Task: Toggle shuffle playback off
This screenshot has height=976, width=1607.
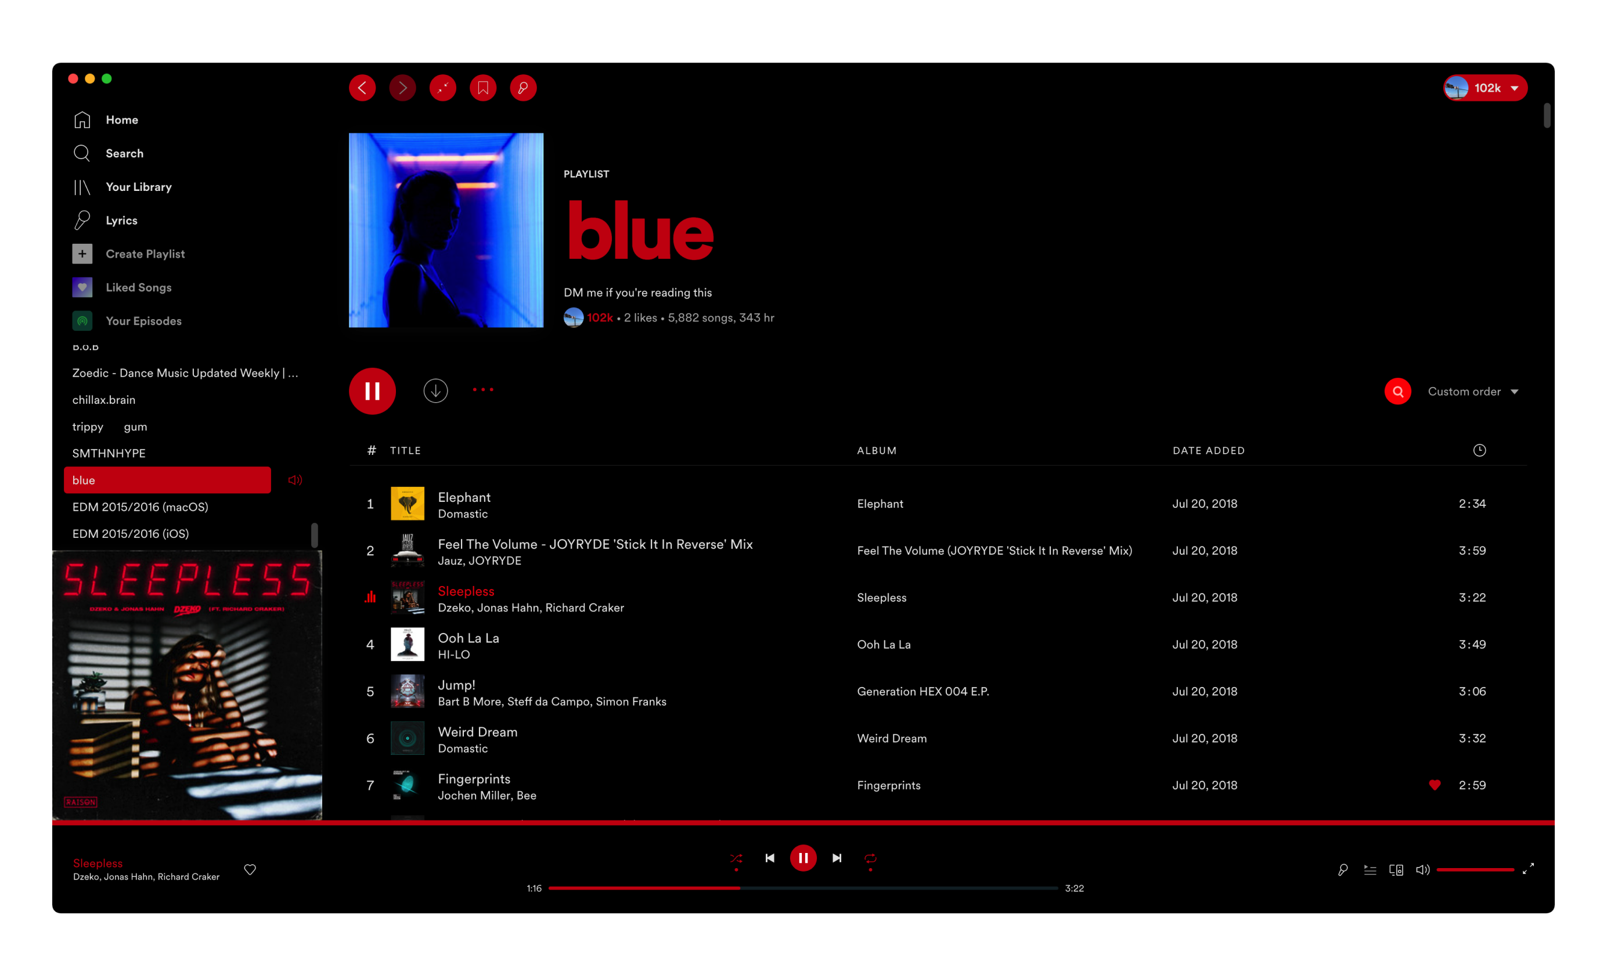Action: 736,858
